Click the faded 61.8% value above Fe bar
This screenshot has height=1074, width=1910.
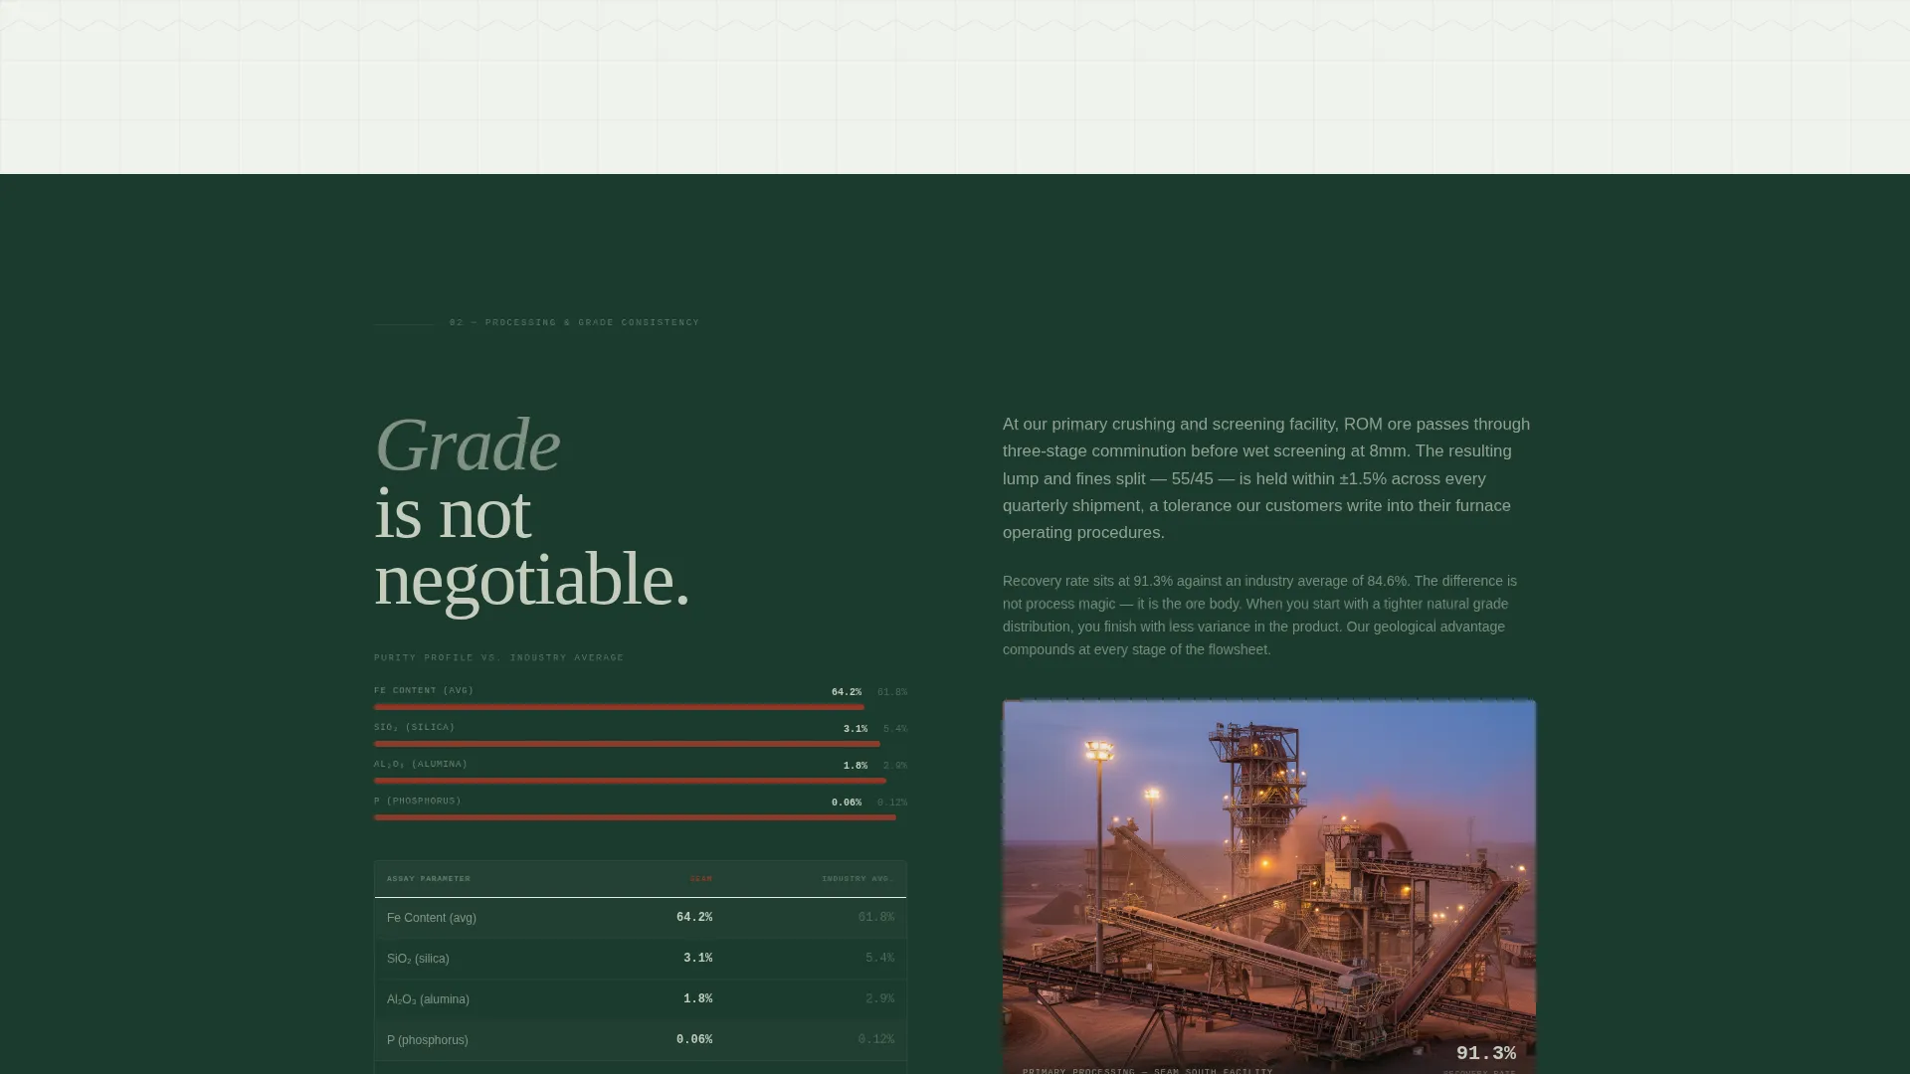click(x=892, y=692)
